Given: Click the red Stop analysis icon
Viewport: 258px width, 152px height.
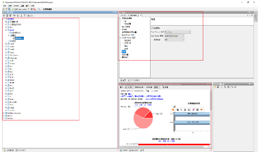Looking at the screenshot, I should tap(32, 9).
